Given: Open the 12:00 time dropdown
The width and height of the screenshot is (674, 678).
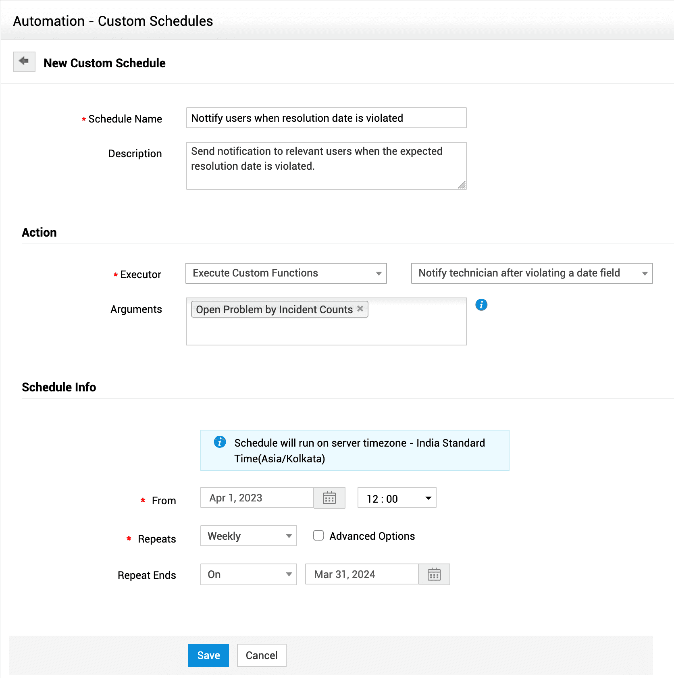Looking at the screenshot, I should point(397,498).
